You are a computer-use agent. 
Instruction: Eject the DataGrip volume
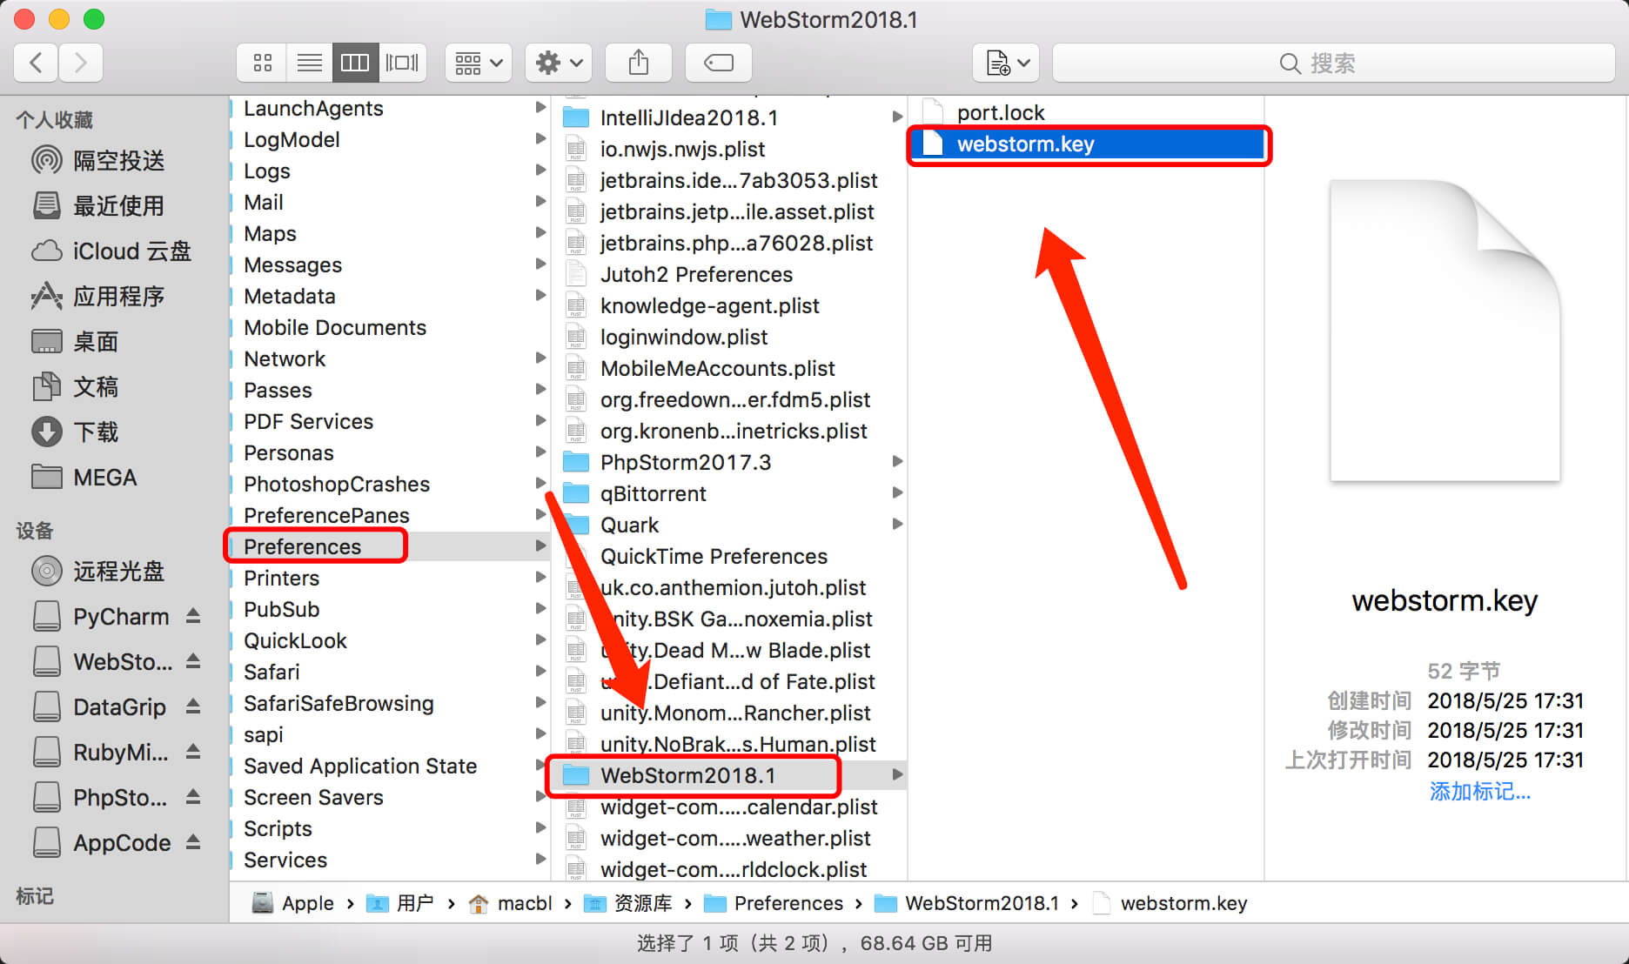[193, 707]
